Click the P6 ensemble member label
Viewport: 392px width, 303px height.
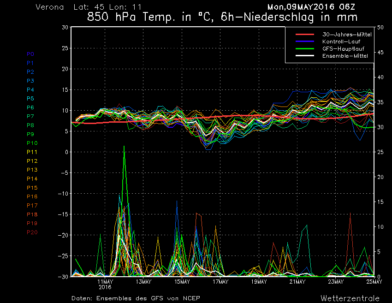pos(30,107)
